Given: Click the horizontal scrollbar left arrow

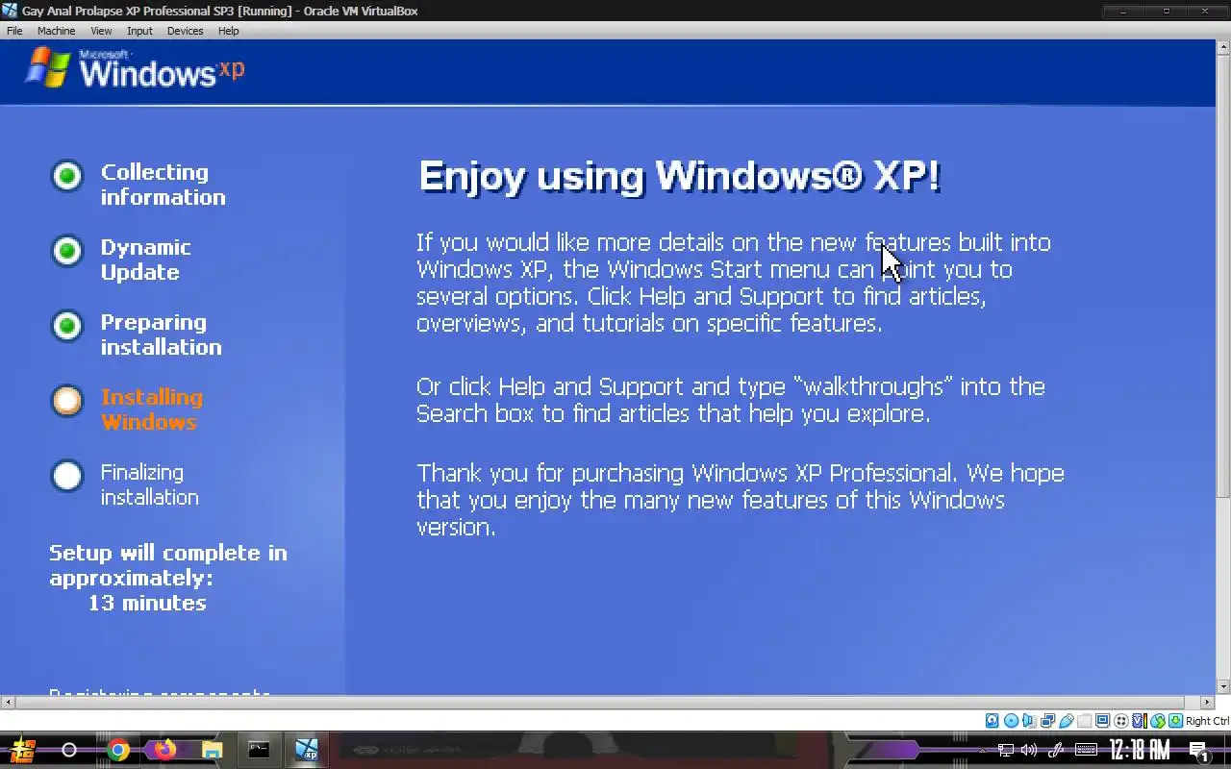Looking at the screenshot, I should tap(7, 703).
